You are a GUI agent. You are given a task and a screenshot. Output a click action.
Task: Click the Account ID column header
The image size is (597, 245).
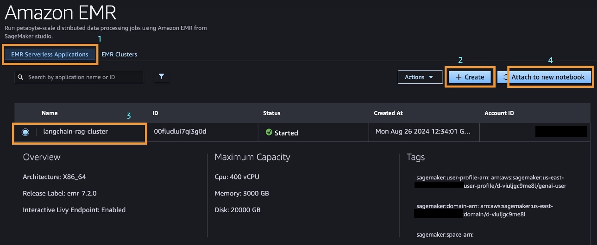pos(499,113)
